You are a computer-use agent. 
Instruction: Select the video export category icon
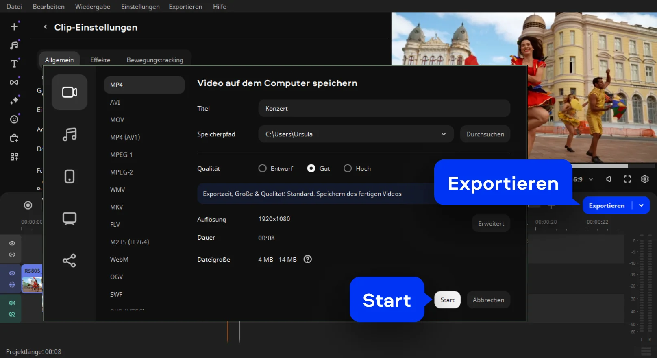point(70,92)
